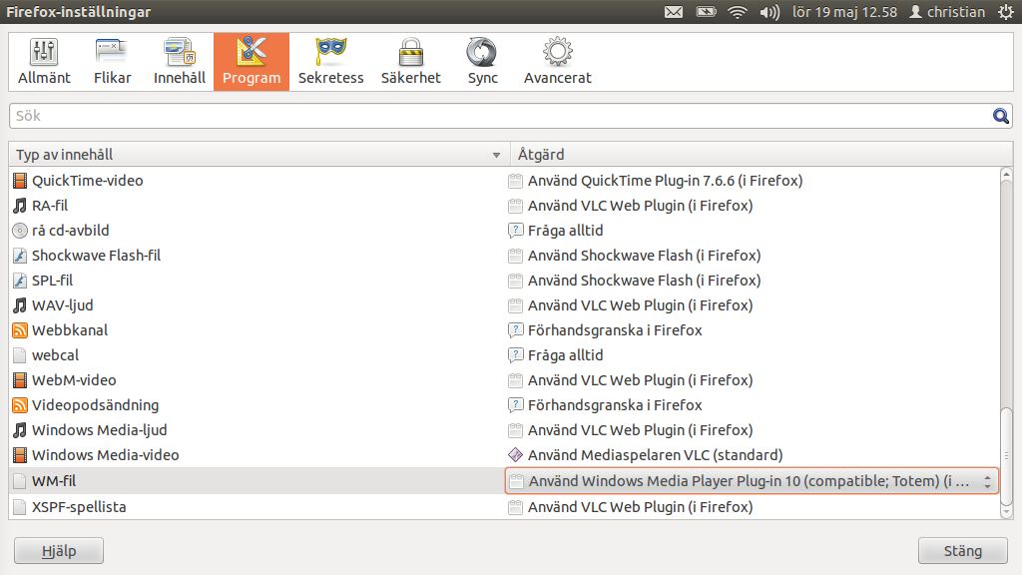The width and height of the screenshot is (1022, 575).
Task: Switch to the Sync pane
Action: 482,61
